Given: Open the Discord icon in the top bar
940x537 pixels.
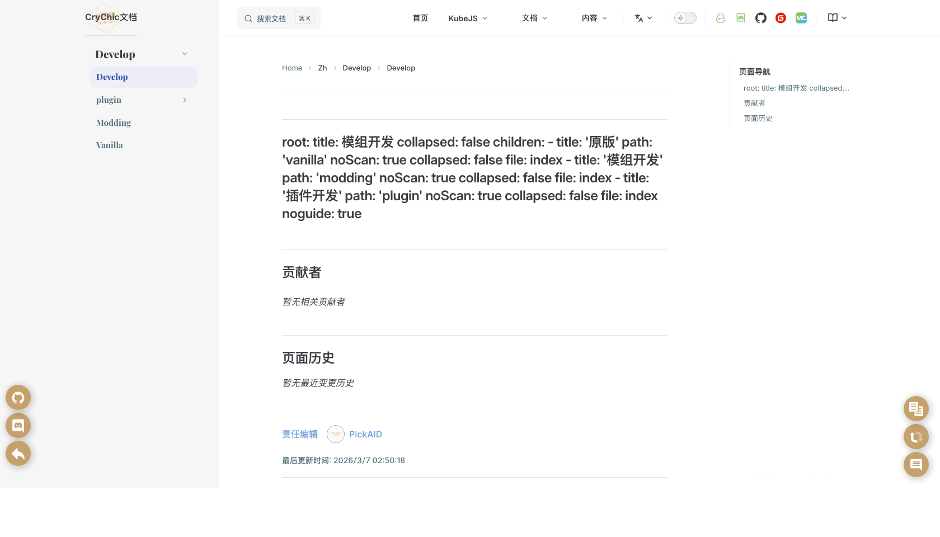Looking at the screenshot, I should (x=740, y=17).
